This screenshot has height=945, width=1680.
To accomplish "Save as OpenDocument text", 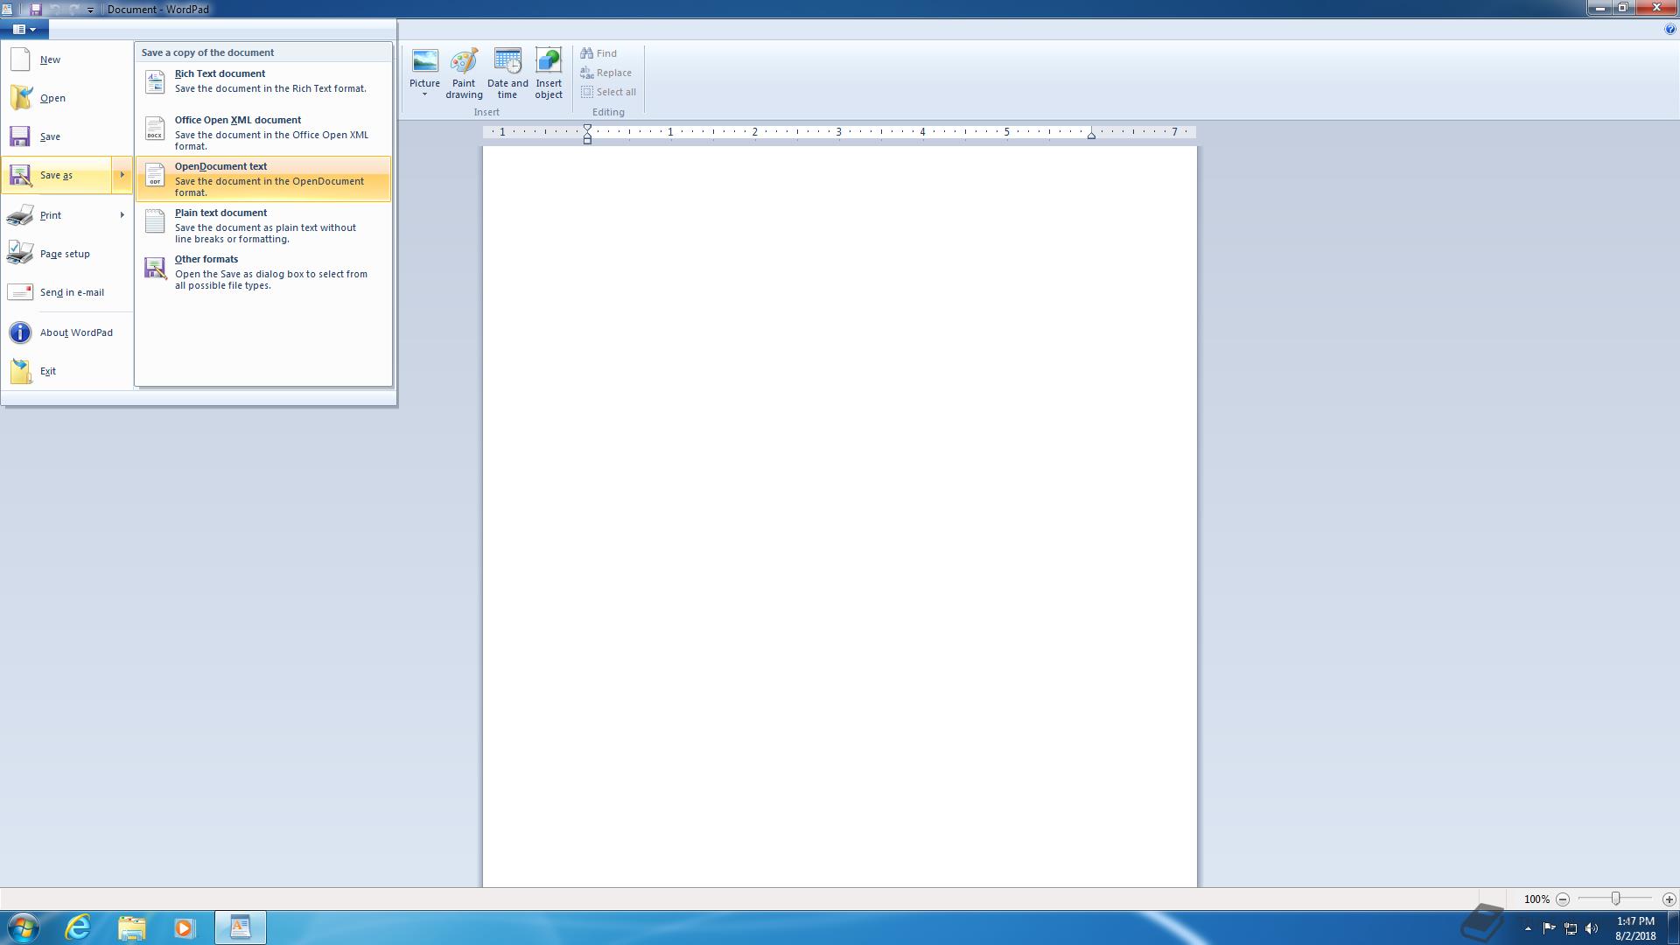I will (x=263, y=179).
